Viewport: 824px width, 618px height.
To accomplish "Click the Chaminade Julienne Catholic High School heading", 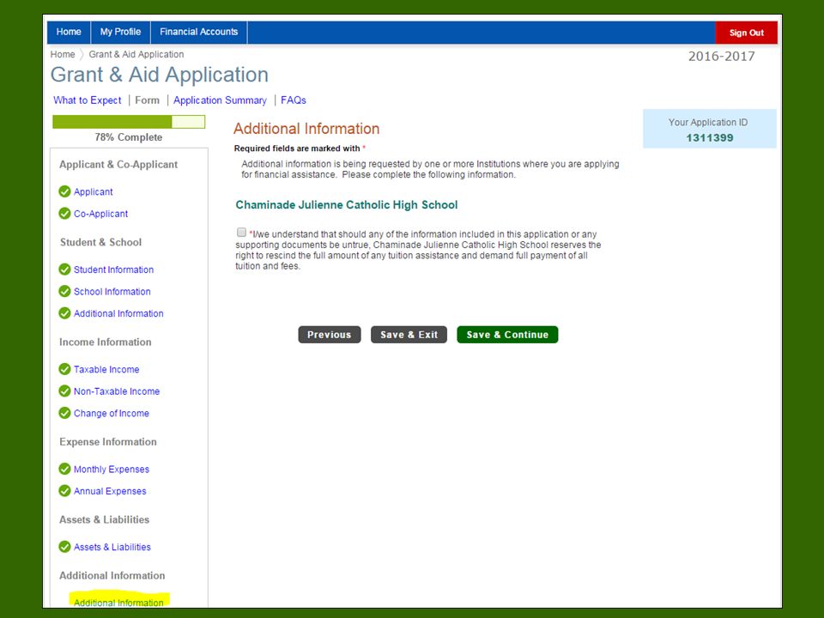I will tap(346, 205).
